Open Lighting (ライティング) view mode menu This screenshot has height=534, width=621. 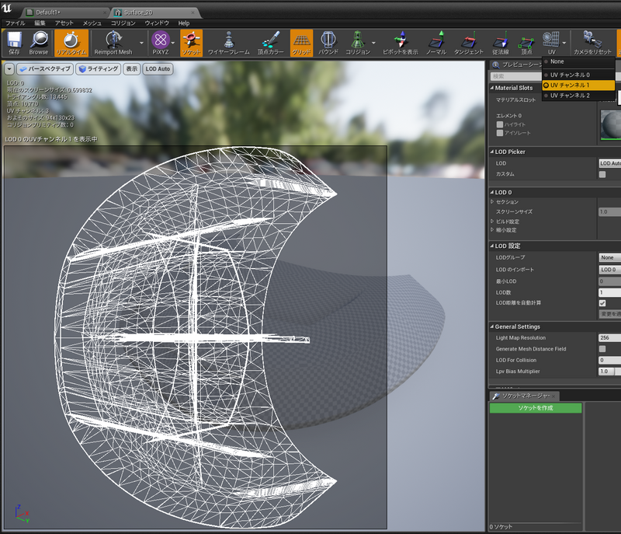[x=99, y=69]
